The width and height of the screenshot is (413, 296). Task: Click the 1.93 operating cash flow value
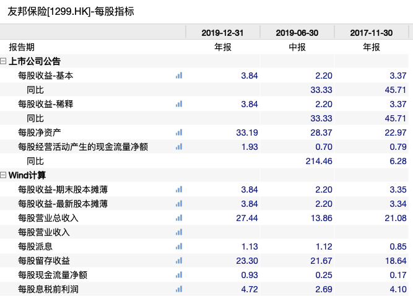(x=250, y=147)
